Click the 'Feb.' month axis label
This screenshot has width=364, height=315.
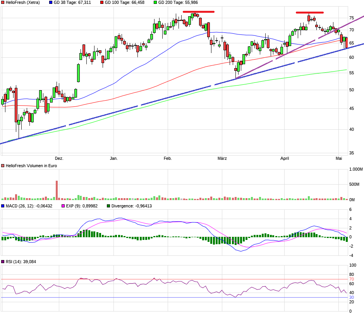(168, 158)
